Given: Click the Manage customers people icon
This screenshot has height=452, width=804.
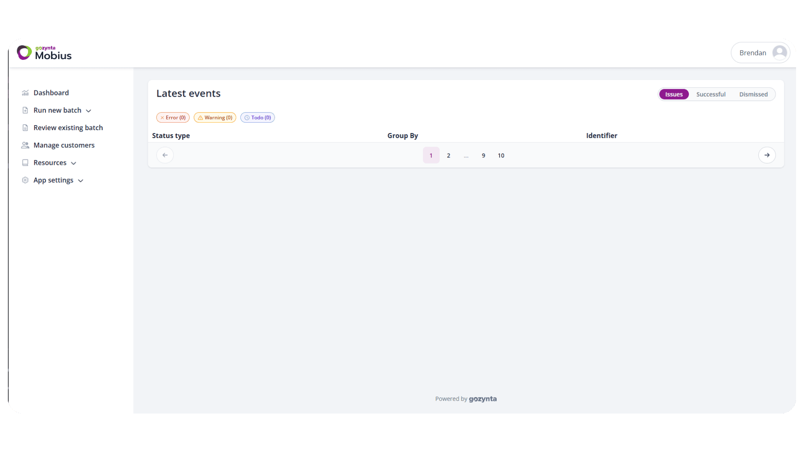Looking at the screenshot, I should 25,145.
